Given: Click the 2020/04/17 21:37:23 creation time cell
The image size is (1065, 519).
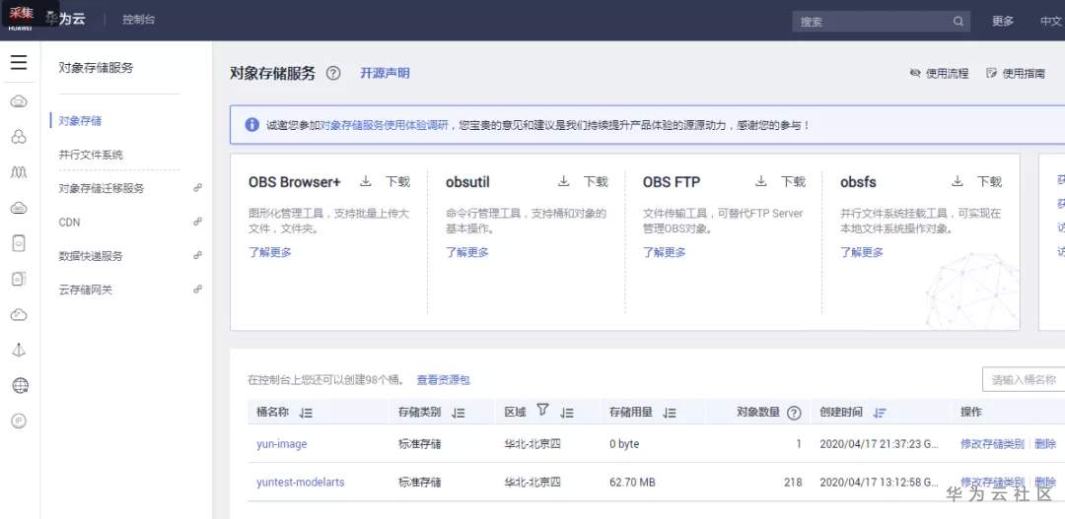Looking at the screenshot, I should [880, 444].
